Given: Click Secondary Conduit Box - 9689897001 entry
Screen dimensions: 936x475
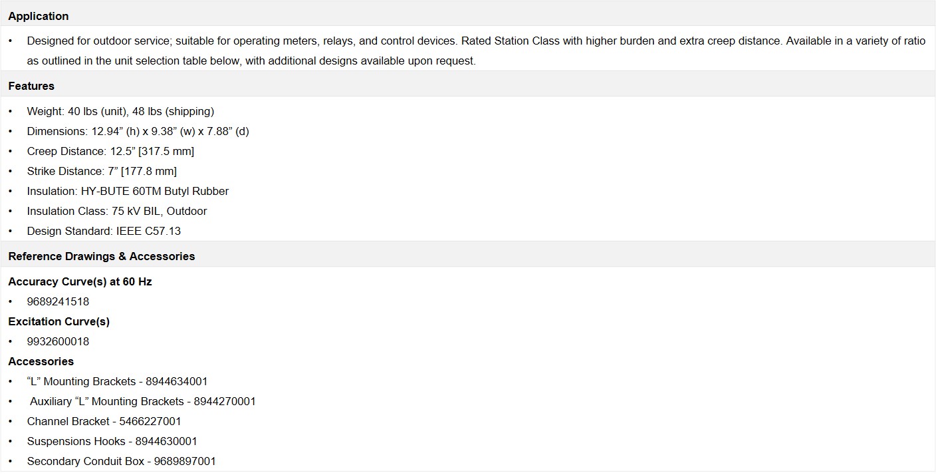Looking at the screenshot, I should point(121,461).
